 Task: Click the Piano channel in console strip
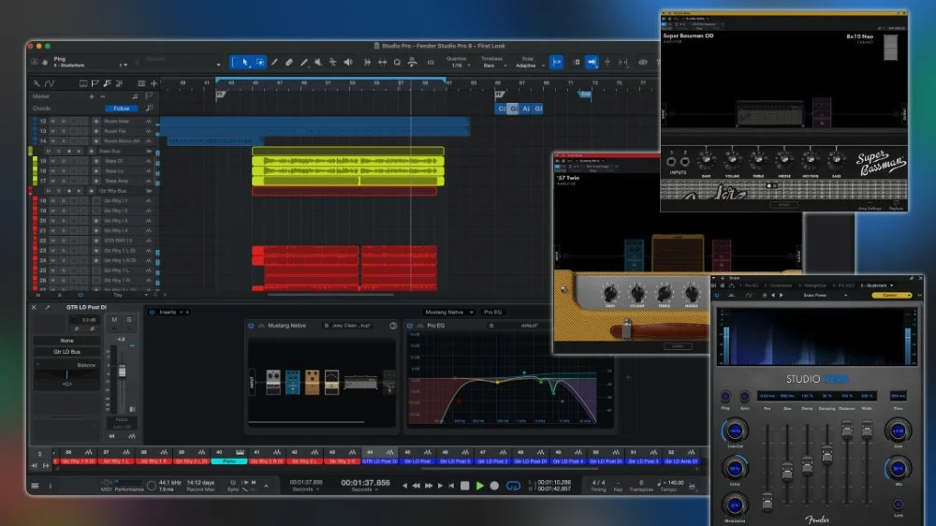(x=229, y=461)
